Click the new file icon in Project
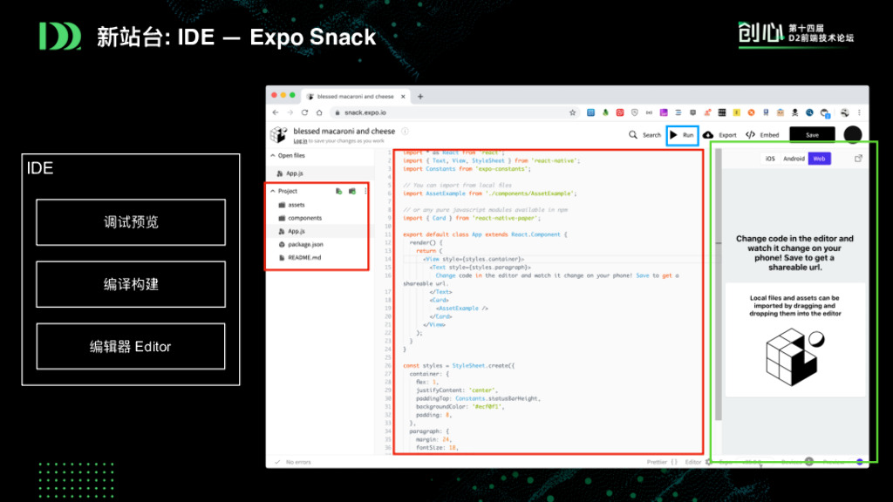This screenshot has height=502, width=893. click(x=338, y=191)
